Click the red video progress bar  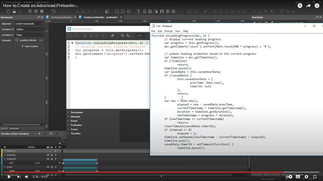[x=158, y=173]
